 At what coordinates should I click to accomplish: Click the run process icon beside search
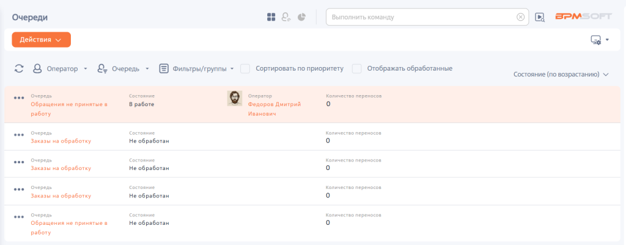click(540, 17)
